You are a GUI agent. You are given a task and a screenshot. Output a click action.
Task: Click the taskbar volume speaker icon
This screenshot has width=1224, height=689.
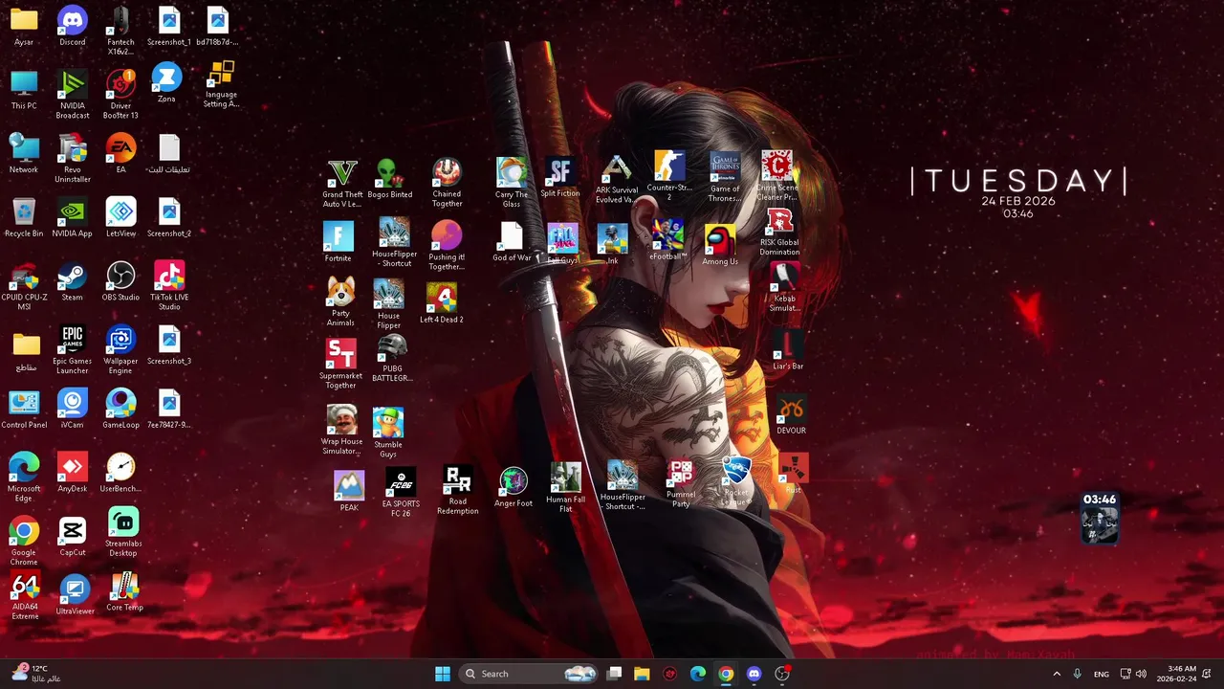click(x=1141, y=674)
